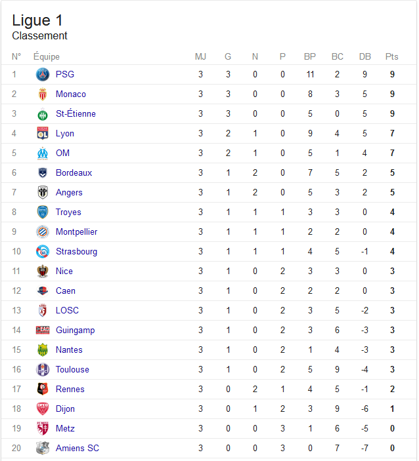The width and height of the screenshot is (419, 461).
Task: Open the Bordeaux team link
Action: 74,173
